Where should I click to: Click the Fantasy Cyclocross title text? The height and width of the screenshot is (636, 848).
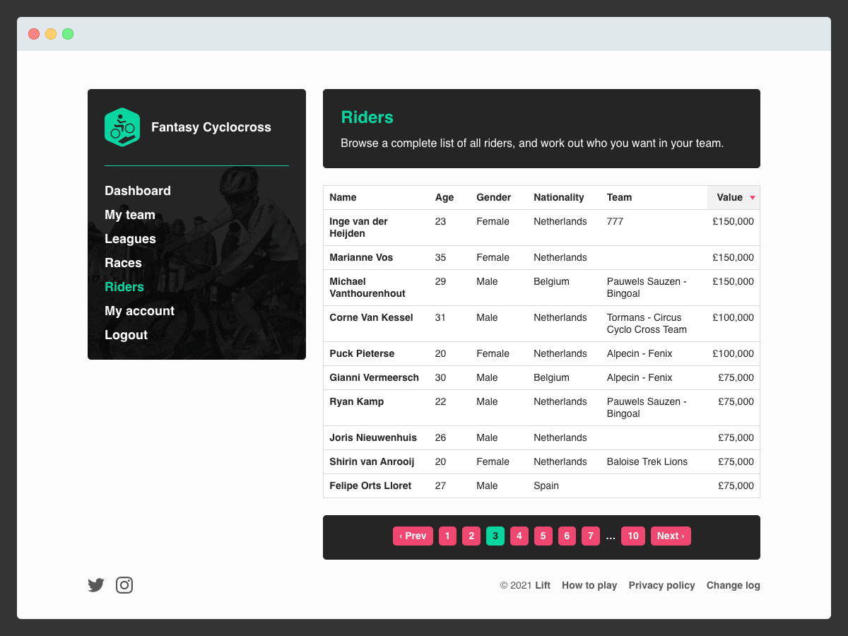click(211, 127)
